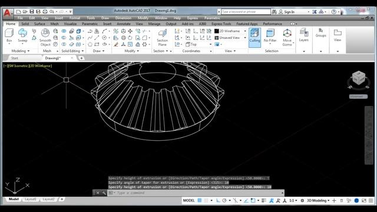This screenshot has height=212, width=377.
Task: Open the Solid ribbon tab
Action: (25, 24)
